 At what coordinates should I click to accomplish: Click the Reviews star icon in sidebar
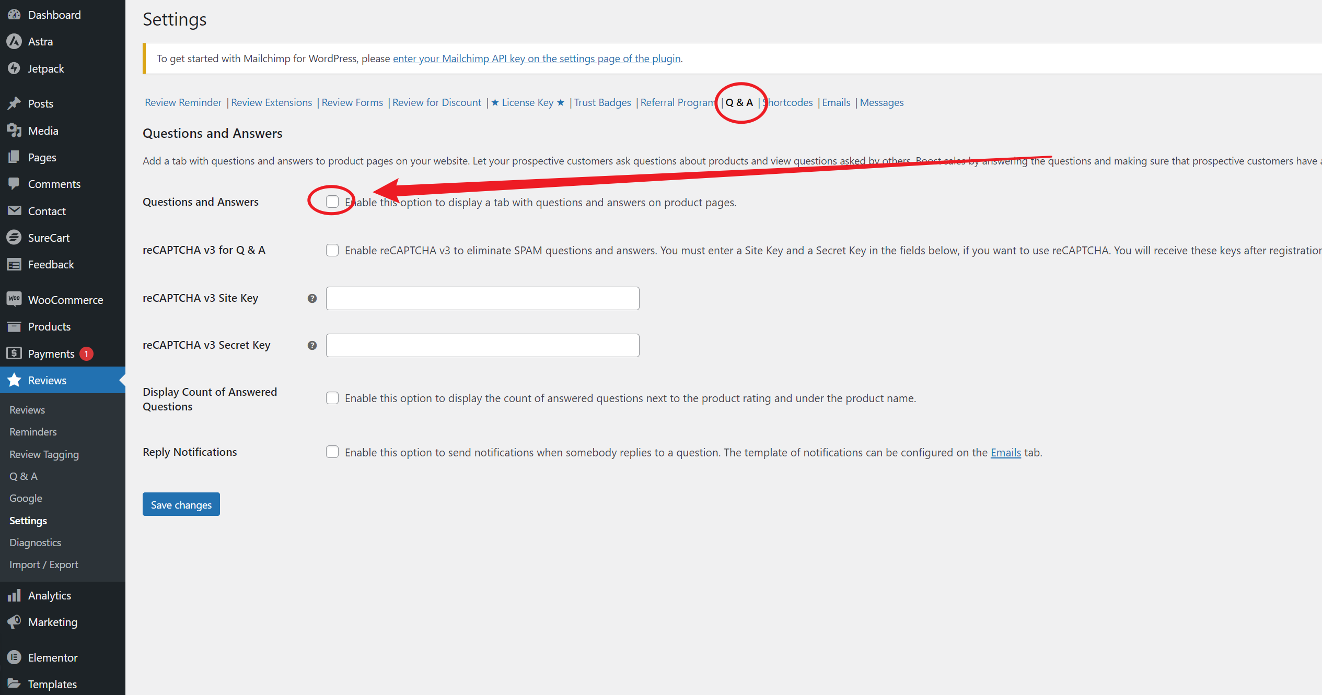pyautogui.click(x=15, y=380)
